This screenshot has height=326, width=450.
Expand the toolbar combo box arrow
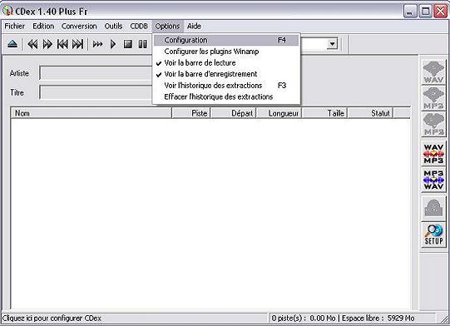[333, 44]
